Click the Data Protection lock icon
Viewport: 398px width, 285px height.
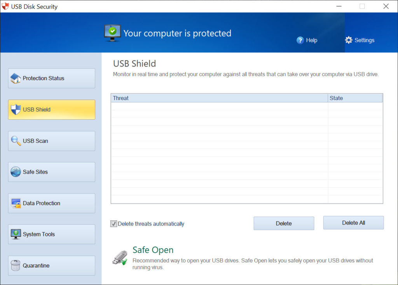pyautogui.click(x=16, y=203)
